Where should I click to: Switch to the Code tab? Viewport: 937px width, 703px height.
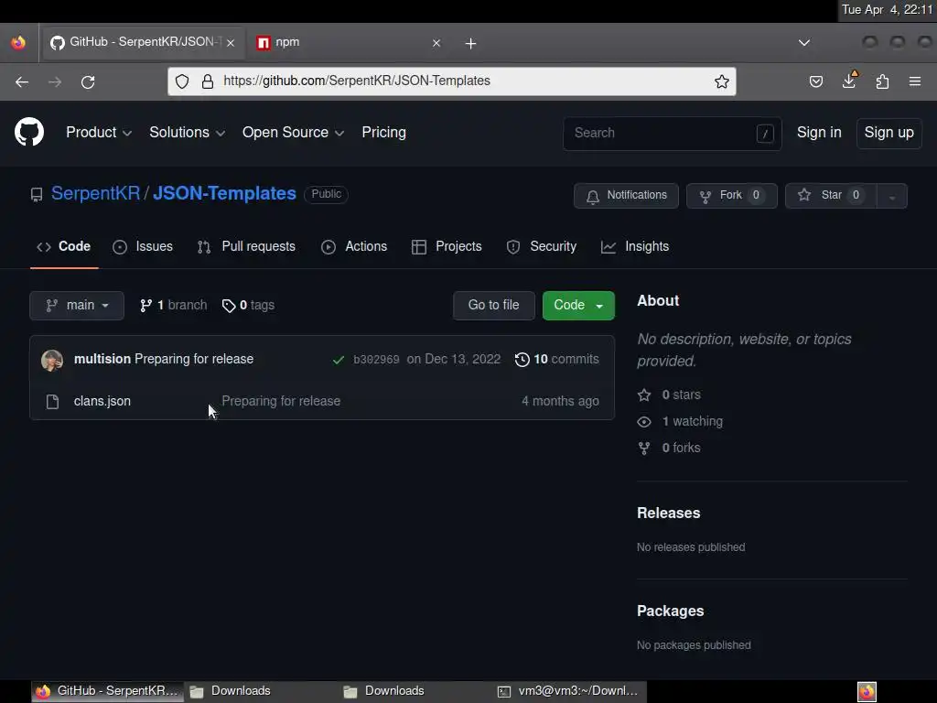coord(64,246)
